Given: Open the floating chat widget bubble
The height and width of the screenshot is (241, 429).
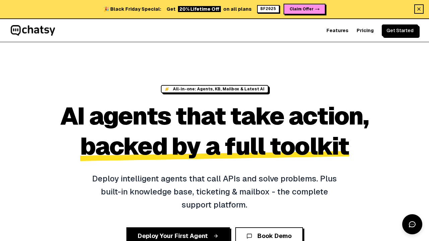Looking at the screenshot, I should pos(412,224).
